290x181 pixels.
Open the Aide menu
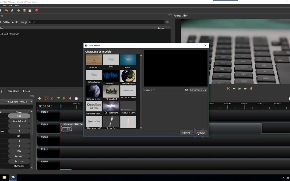[x=17, y=5]
